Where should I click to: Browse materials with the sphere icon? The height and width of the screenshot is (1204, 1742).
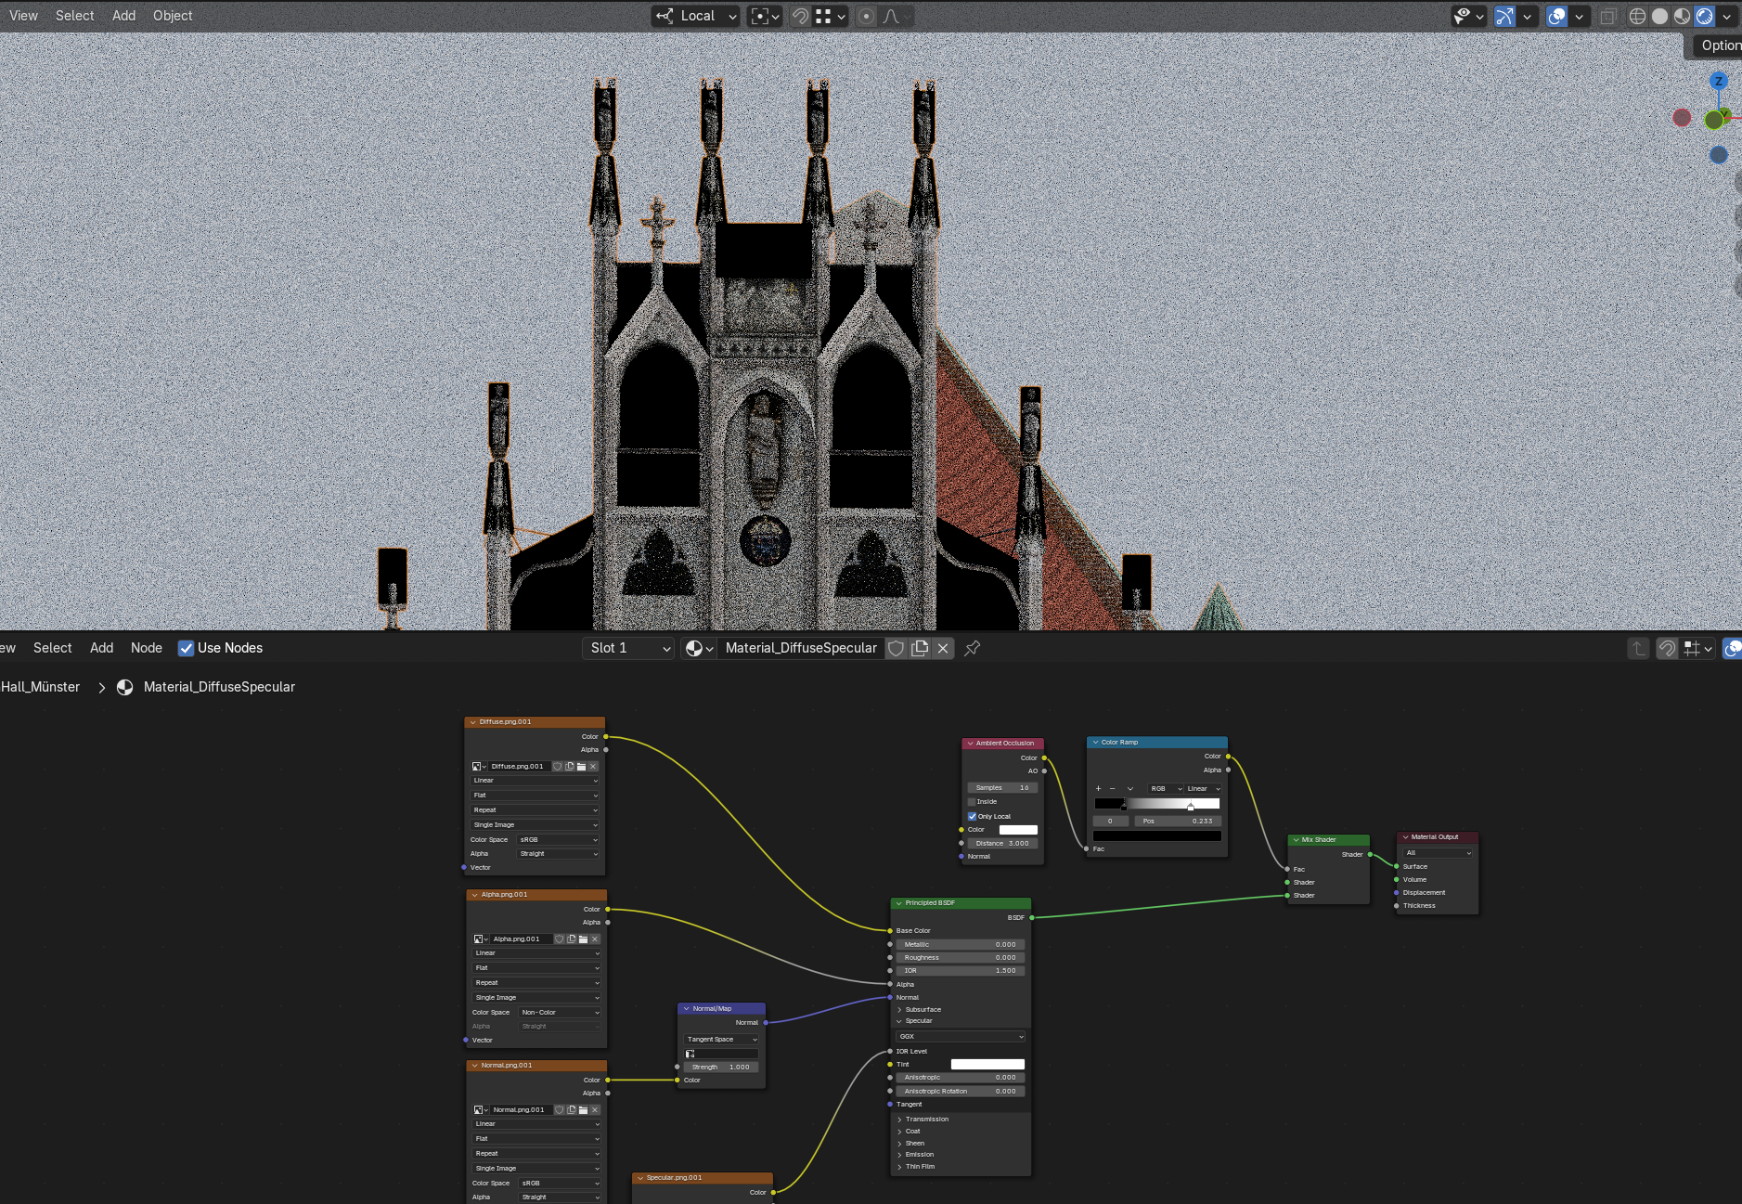coord(699,648)
